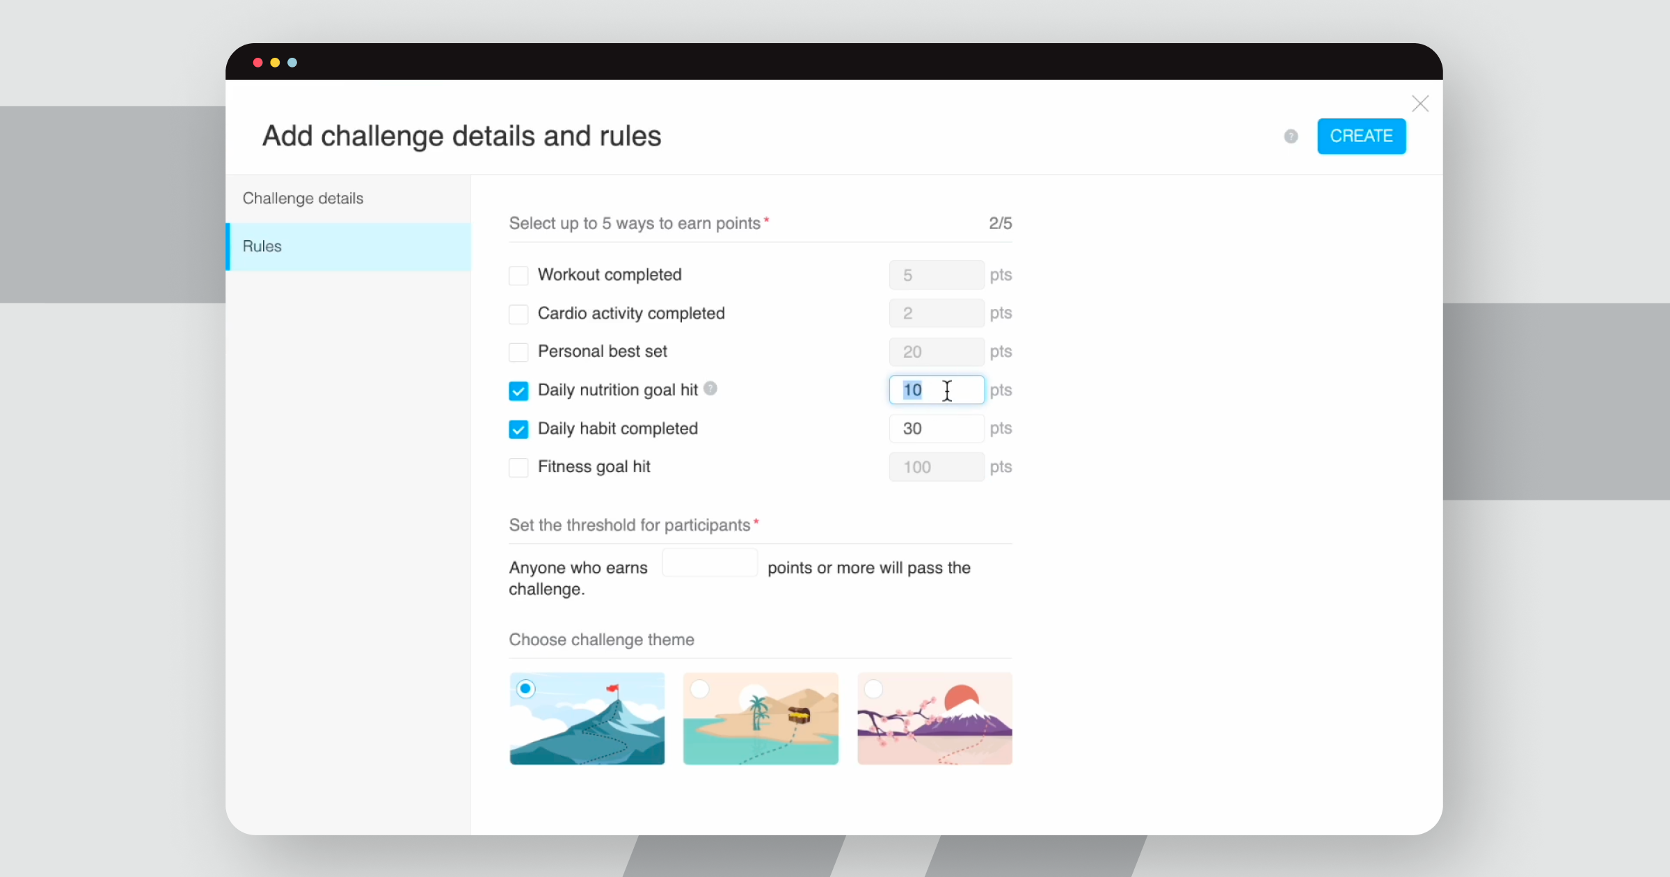This screenshot has height=877, width=1670.
Task: Enable the Workout completed checkbox
Action: (x=518, y=276)
